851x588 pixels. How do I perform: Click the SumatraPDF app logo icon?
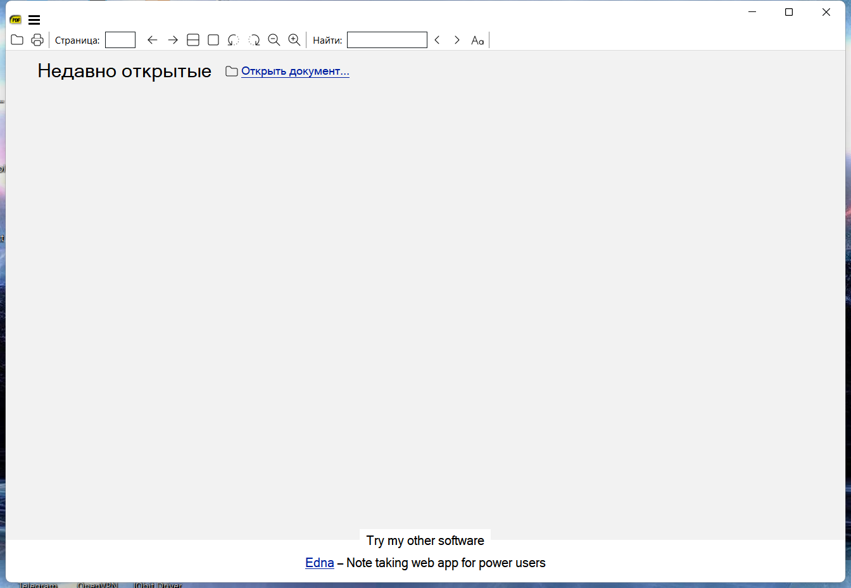[x=16, y=20]
